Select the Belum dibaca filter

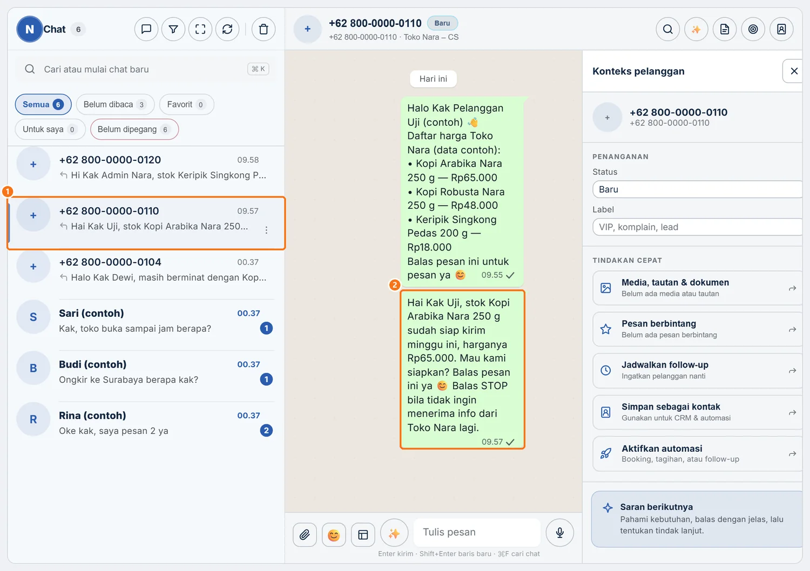[115, 104]
